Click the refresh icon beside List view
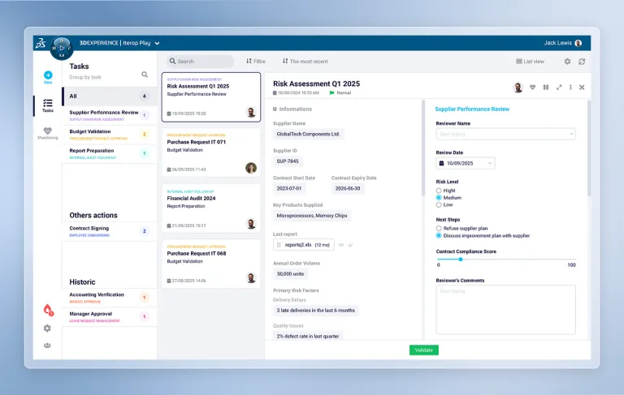 pyautogui.click(x=582, y=61)
